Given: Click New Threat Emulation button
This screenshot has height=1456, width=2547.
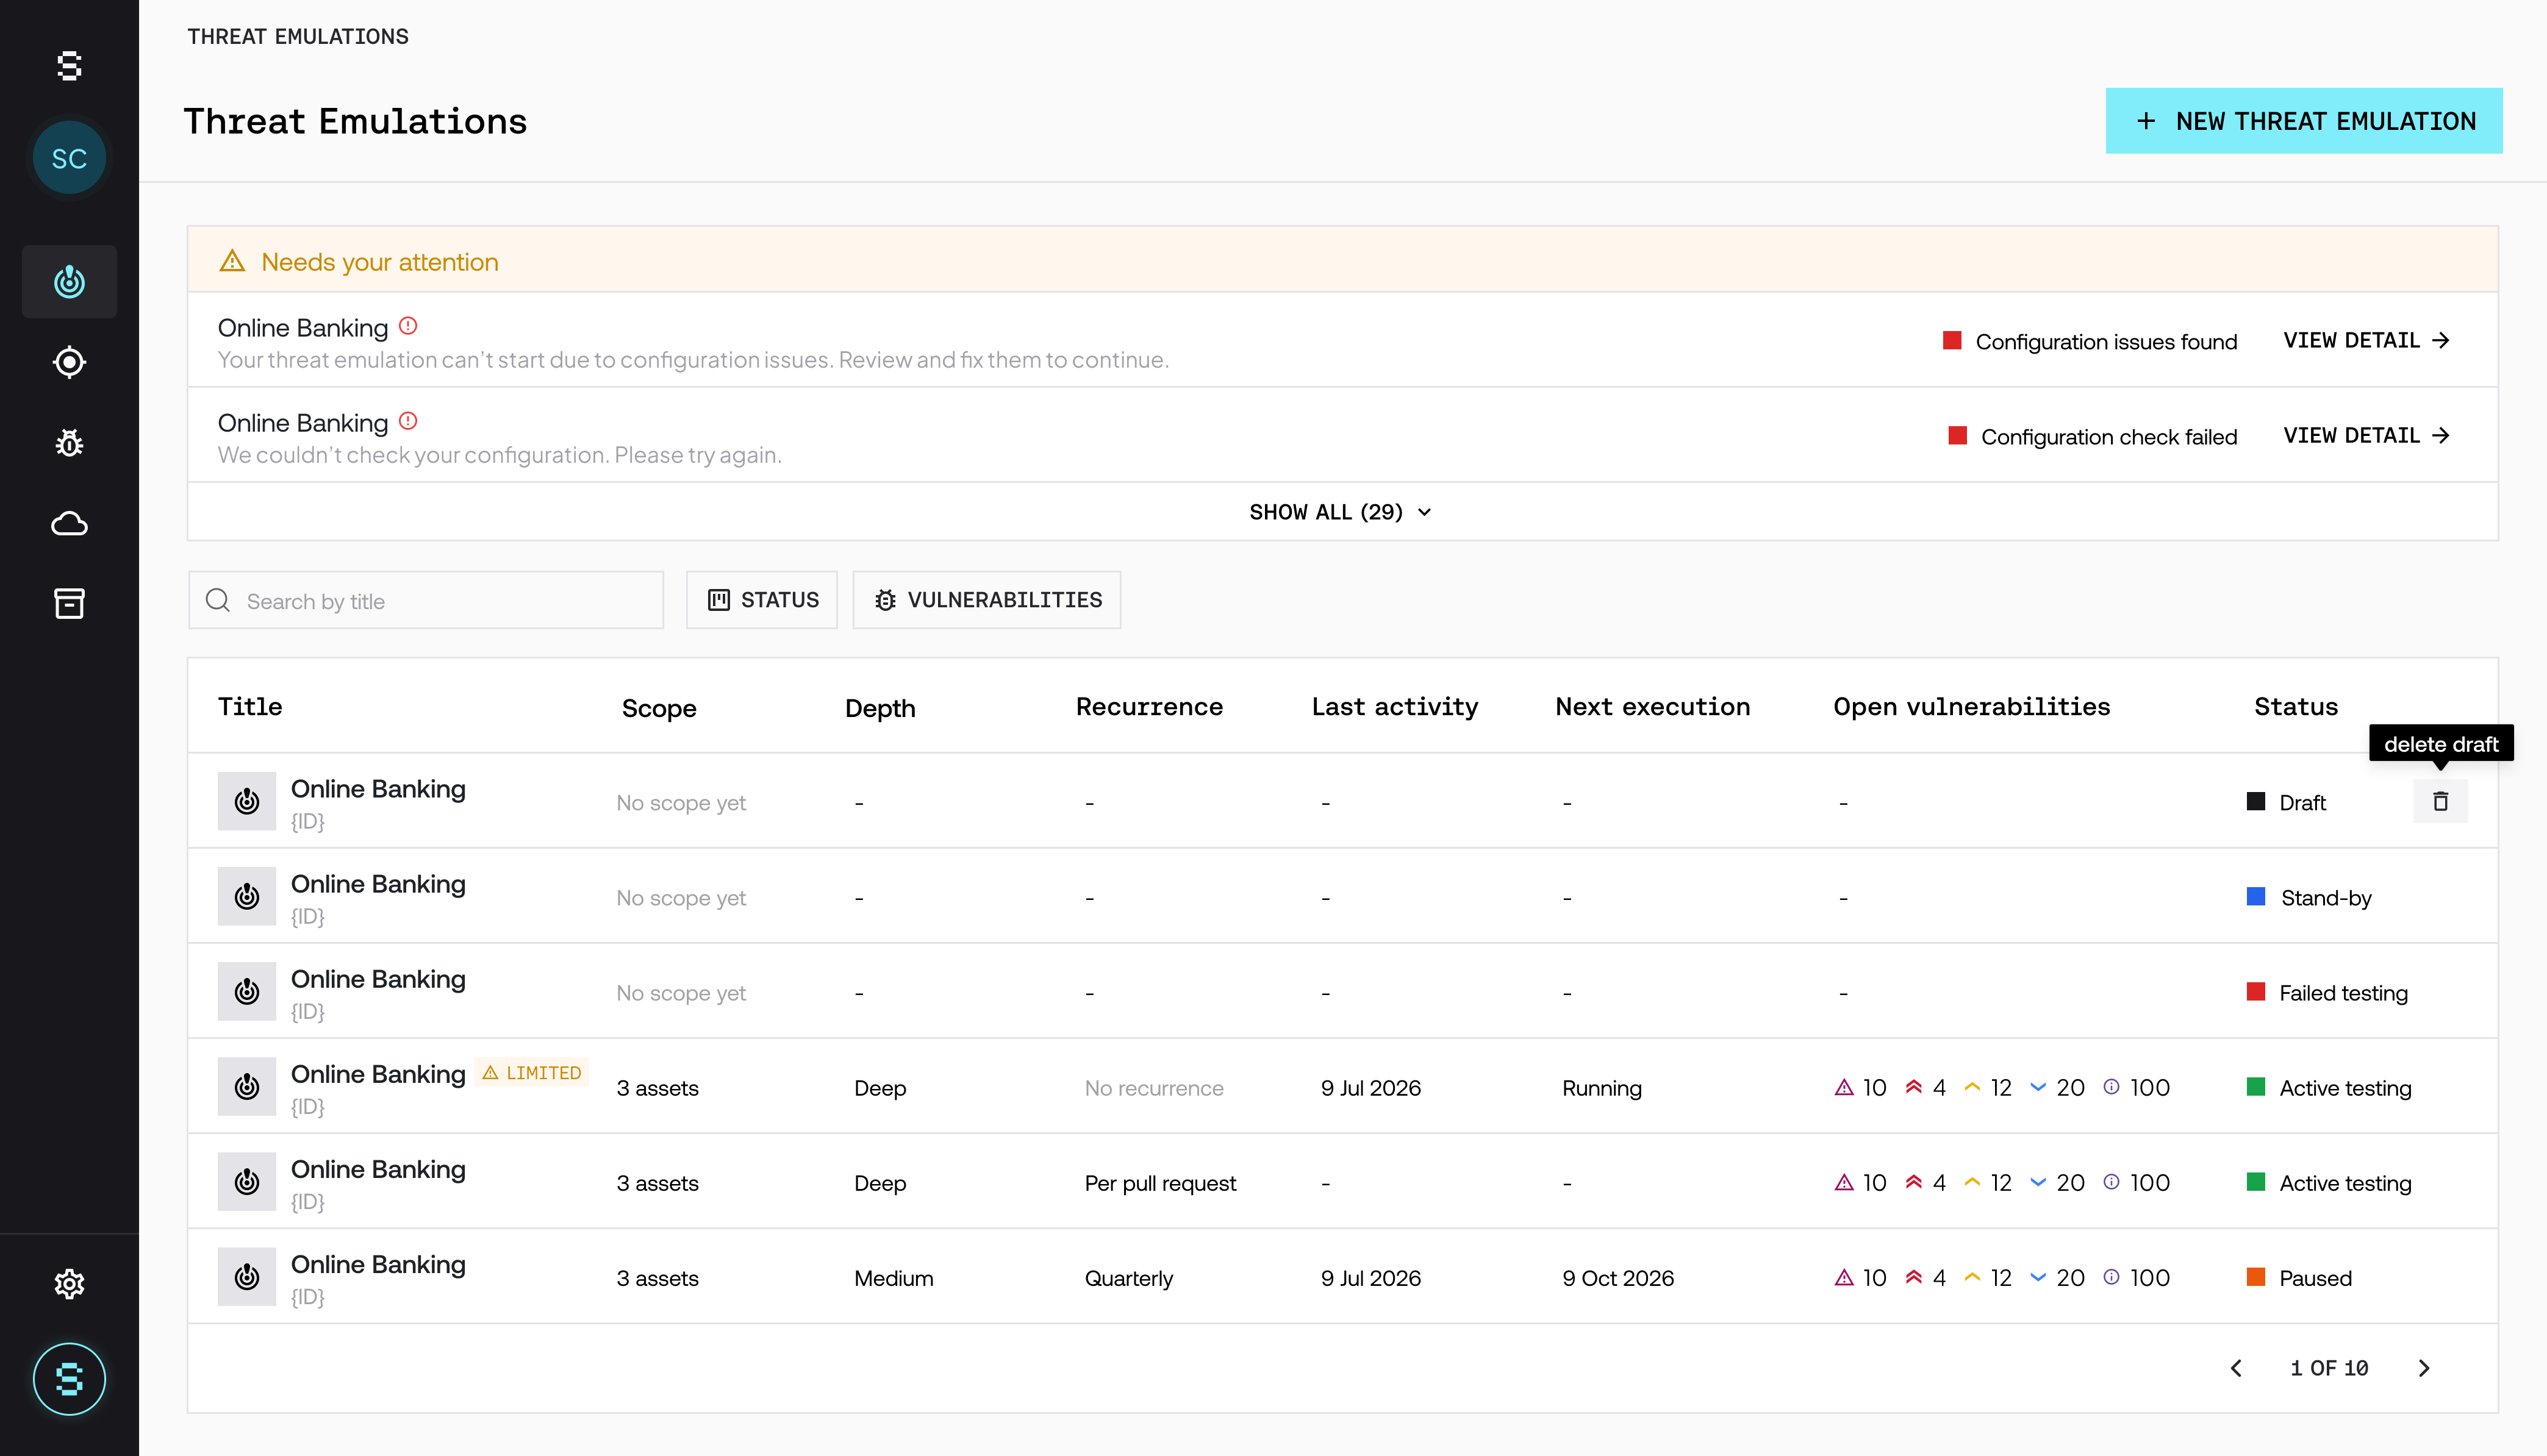Looking at the screenshot, I should (2304, 121).
